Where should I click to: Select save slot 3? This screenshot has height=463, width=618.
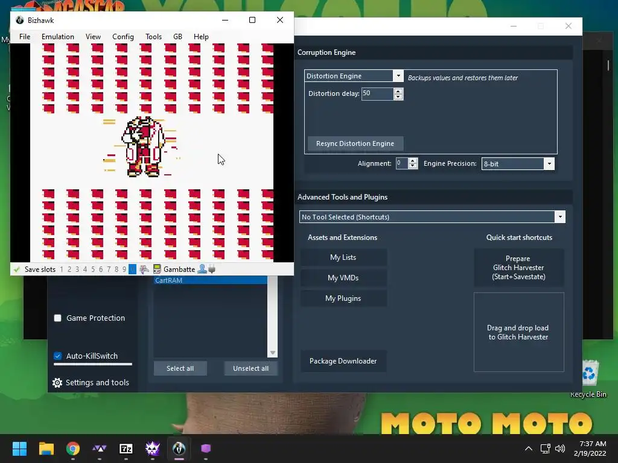tap(77, 269)
